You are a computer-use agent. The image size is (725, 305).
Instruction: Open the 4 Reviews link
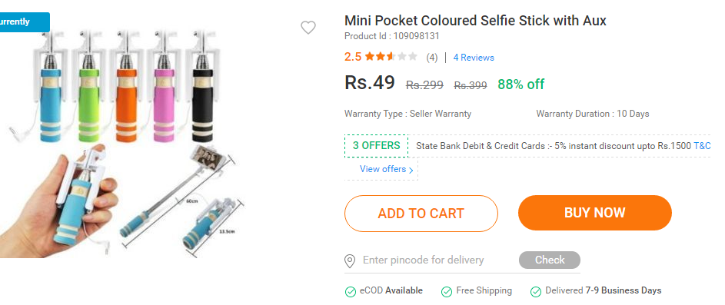coord(474,58)
